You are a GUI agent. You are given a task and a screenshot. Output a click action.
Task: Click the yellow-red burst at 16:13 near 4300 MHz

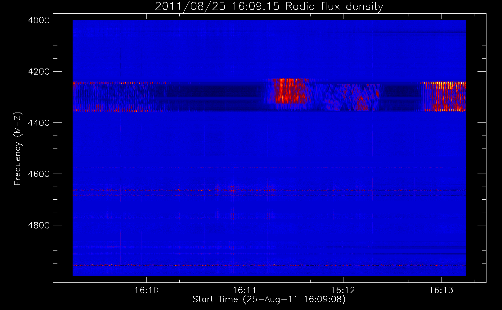tap(444, 96)
